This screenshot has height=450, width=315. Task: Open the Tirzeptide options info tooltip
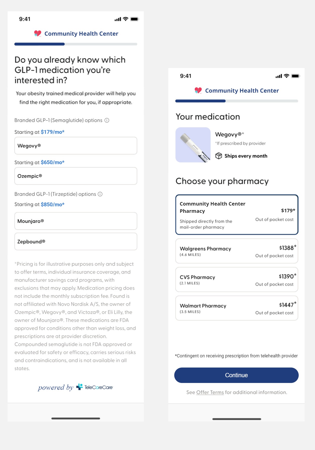[x=100, y=194]
